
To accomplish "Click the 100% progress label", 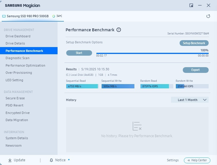I will (204, 50).
